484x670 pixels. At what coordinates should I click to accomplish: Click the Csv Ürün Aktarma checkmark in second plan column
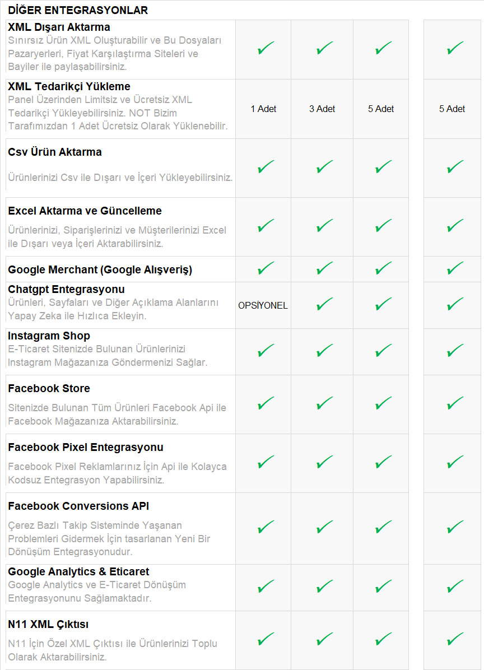tap(324, 167)
